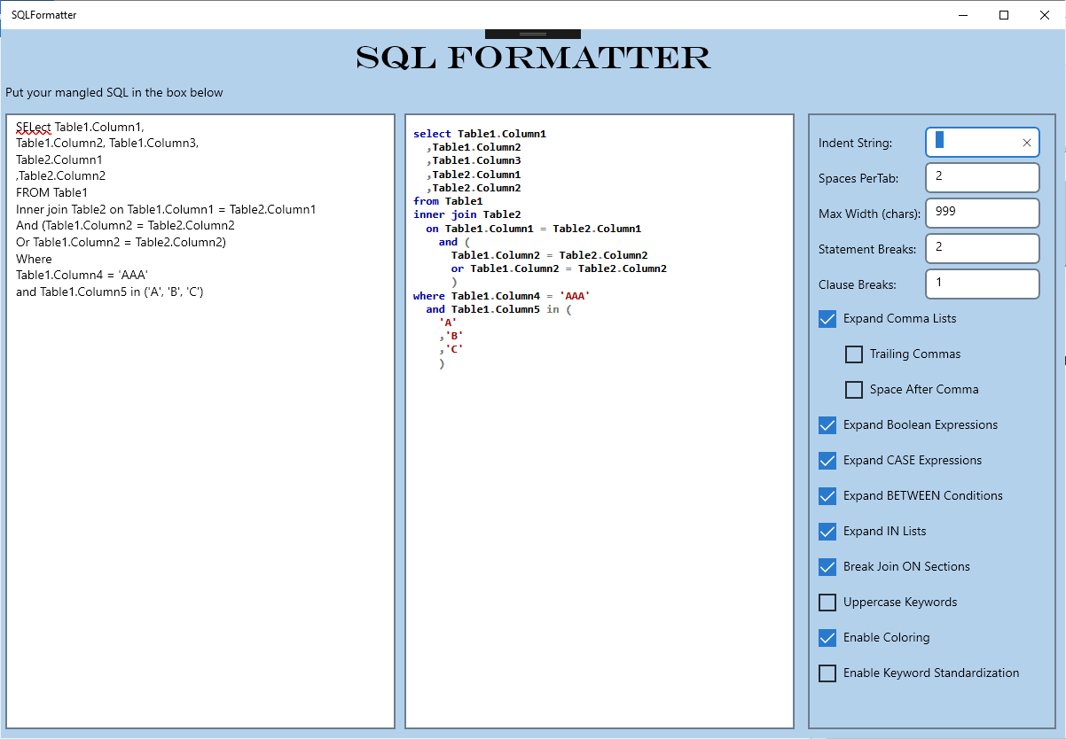Click the Spaces PerTab input field
Image resolution: width=1066 pixels, height=739 pixels.
pos(982,178)
